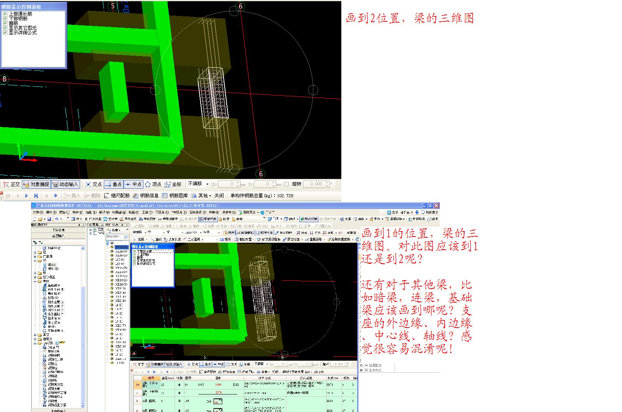This screenshot has width=622, height=412.
Task: Move rebar row down in top toolbar
Action: (55, 196)
